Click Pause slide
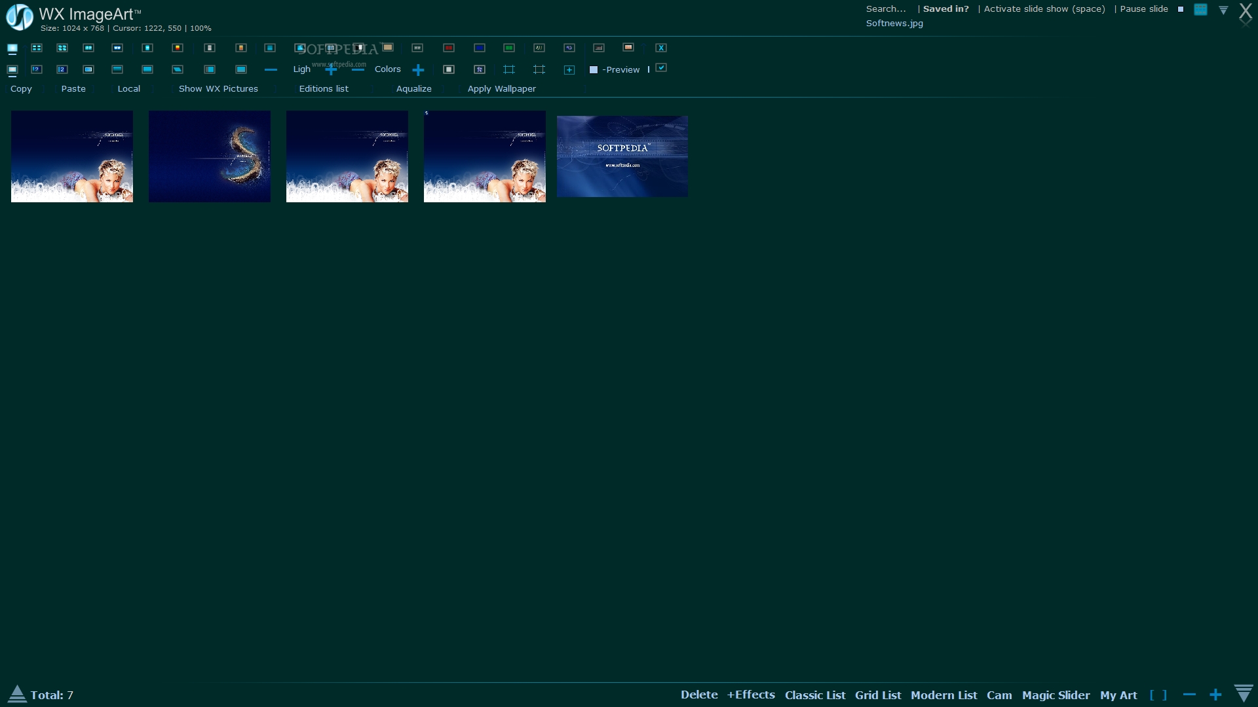Image resolution: width=1258 pixels, height=707 pixels. click(1144, 9)
